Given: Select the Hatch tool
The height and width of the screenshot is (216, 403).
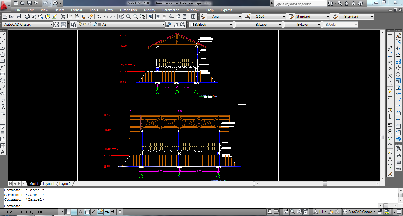Looking at the screenshot, I should click(x=3, y=126).
